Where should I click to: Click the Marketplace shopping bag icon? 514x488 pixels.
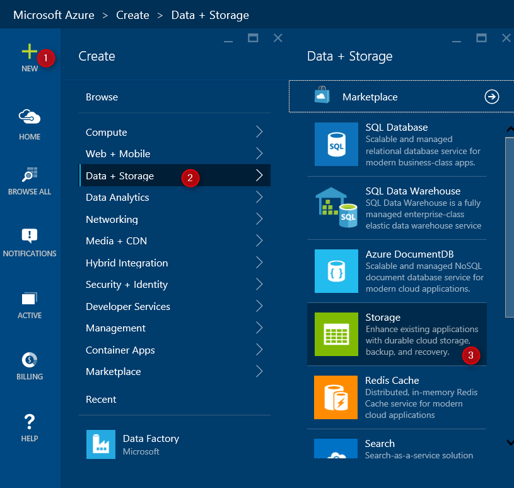coord(322,95)
